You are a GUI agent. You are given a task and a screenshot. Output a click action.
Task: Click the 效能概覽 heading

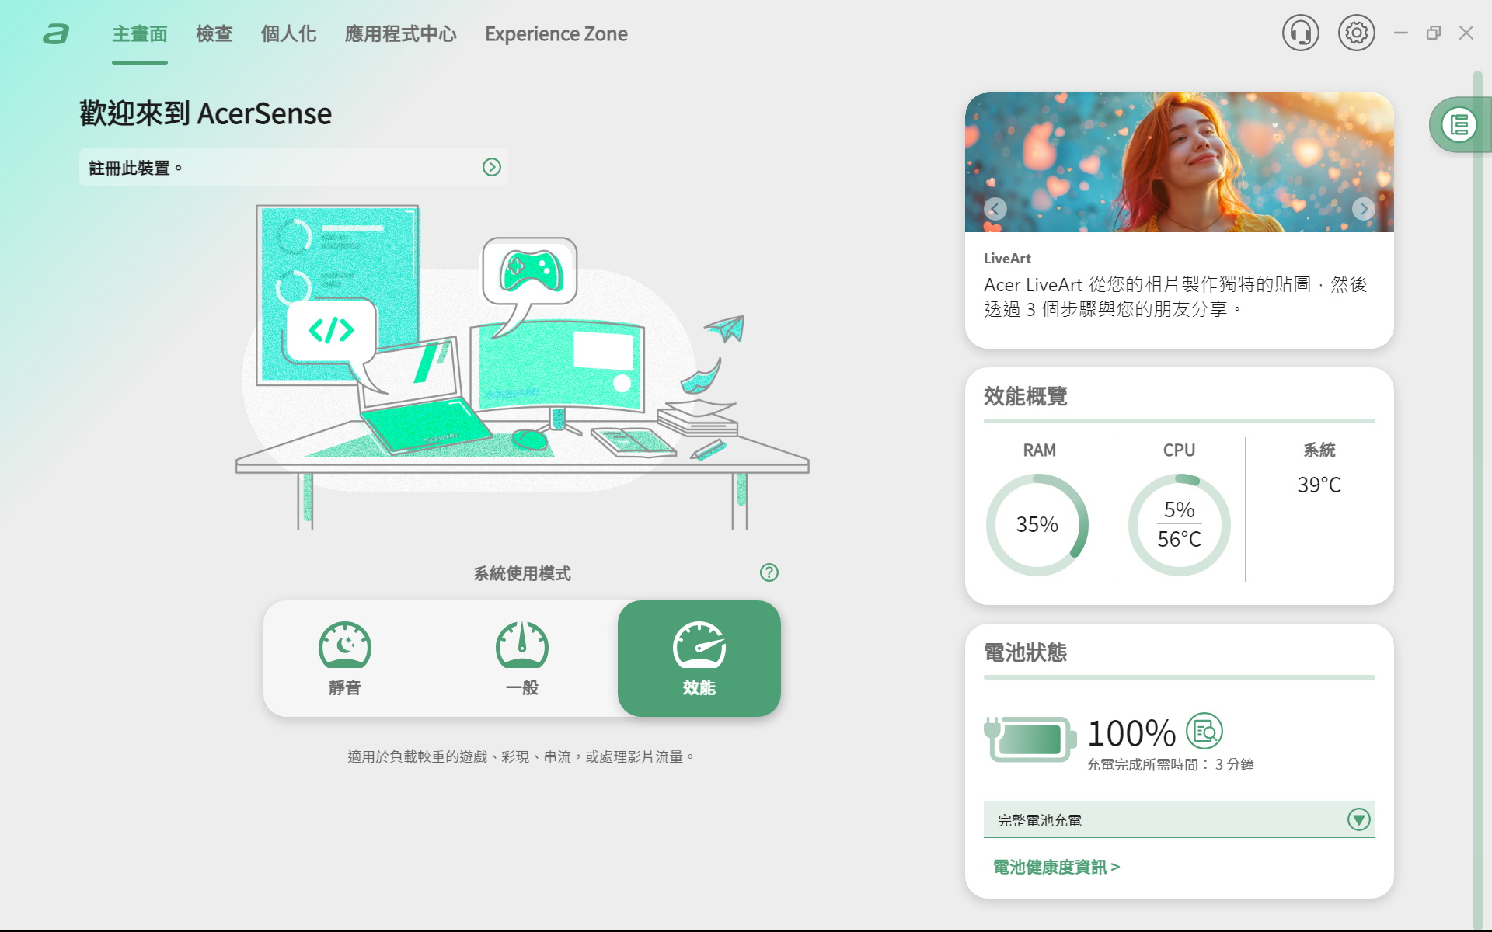tap(1025, 396)
